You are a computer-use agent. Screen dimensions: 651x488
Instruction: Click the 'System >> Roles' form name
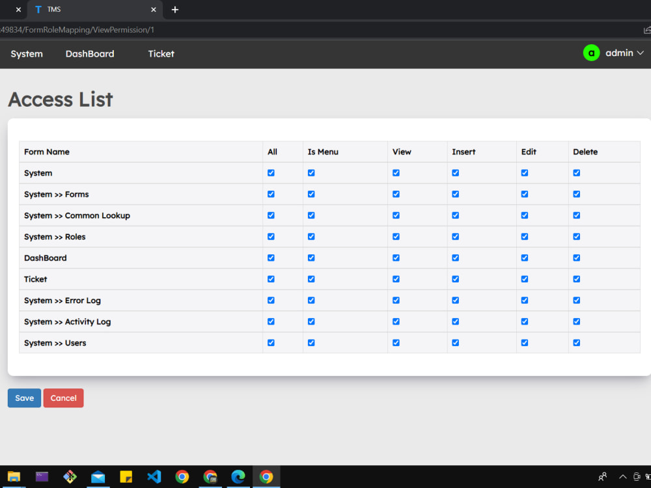55,237
